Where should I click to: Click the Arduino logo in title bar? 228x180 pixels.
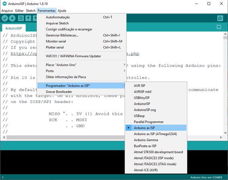pos(5,4)
